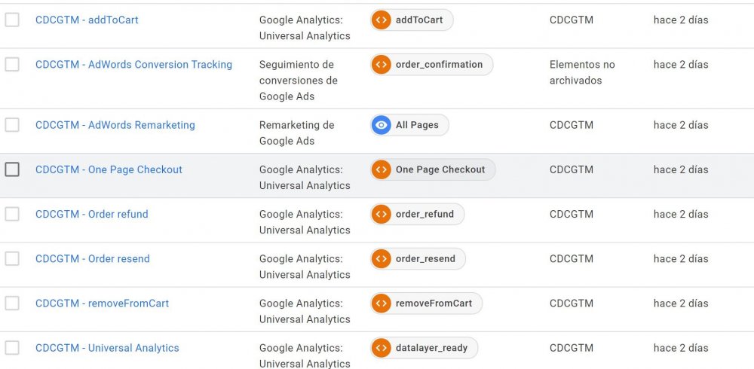Select the Order refund row checkbox

(12, 214)
